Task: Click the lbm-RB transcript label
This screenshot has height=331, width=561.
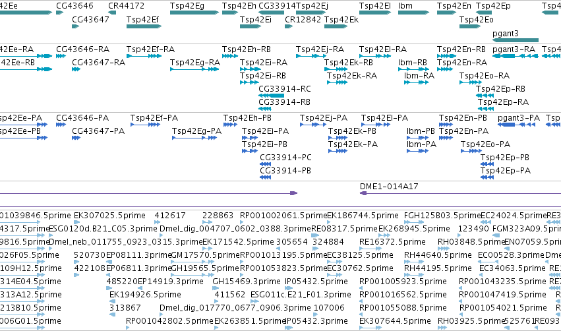Action: pos(413,63)
